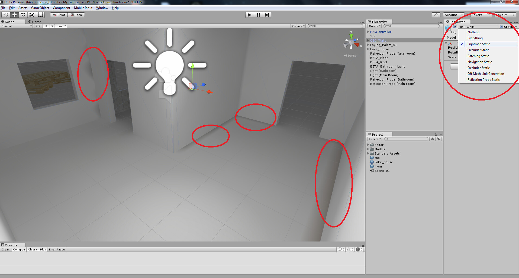519x278 pixels.
Task: Open the Layers dropdown
Action: pos(480,15)
